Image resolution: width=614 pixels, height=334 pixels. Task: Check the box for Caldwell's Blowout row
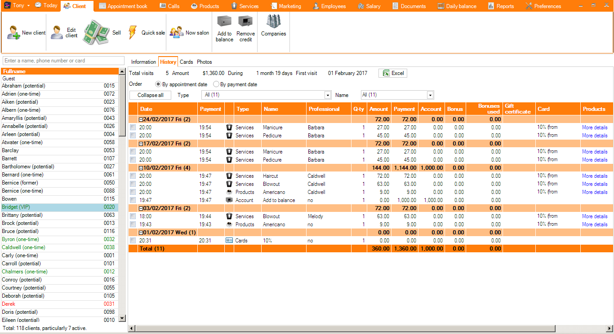click(x=133, y=184)
